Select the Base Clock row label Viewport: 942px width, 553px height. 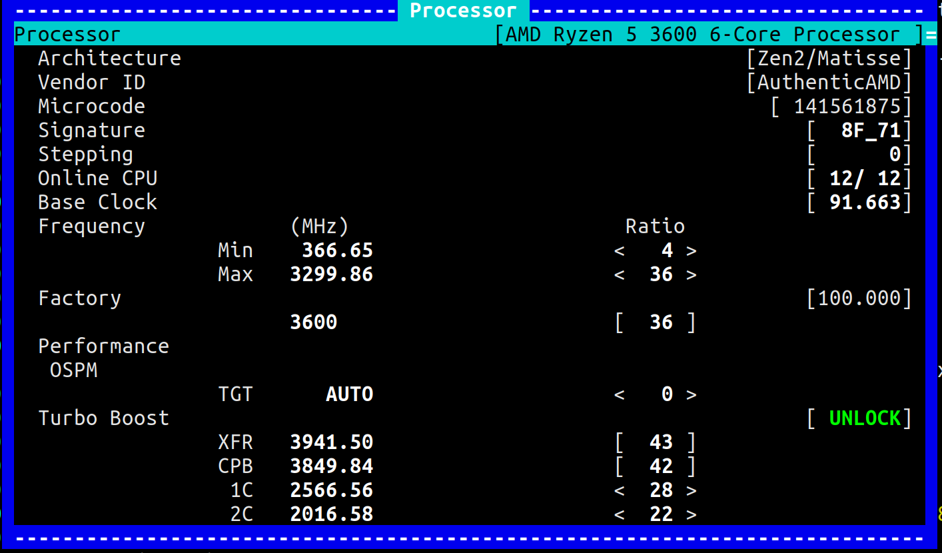coord(97,203)
